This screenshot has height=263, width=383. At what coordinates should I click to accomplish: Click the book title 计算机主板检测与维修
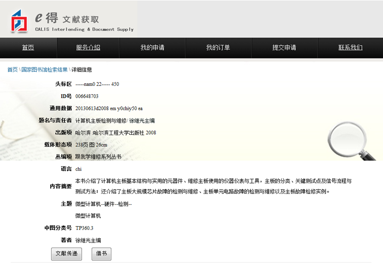click(x=101, y=120)
